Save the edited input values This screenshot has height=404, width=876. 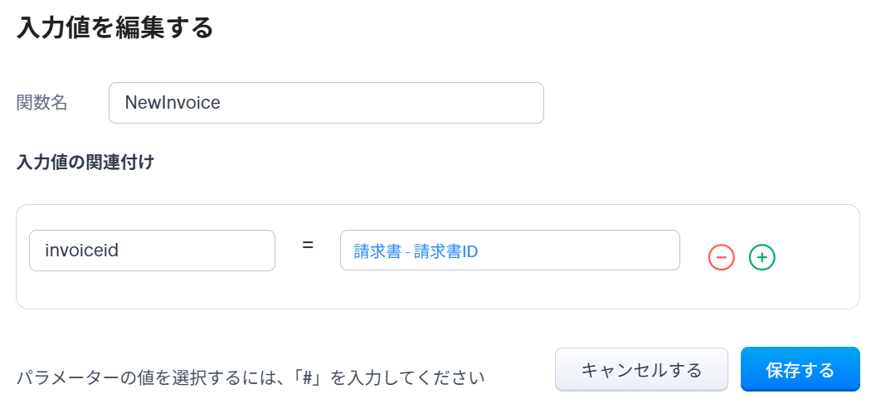click(x=800, y=369)
